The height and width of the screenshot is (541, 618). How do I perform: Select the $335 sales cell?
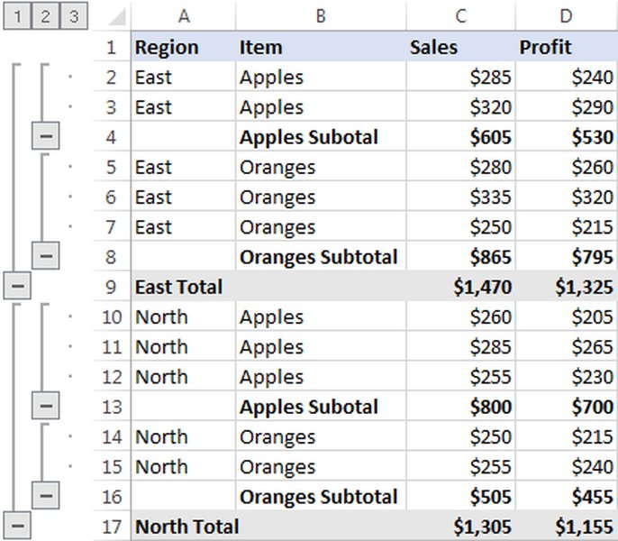[x=460, y=197]
